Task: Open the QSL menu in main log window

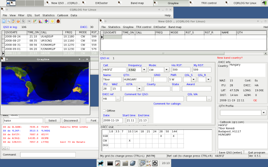Action: pos(29,15)
